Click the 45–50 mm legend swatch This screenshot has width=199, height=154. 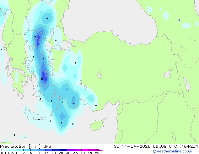click(92, 150)
